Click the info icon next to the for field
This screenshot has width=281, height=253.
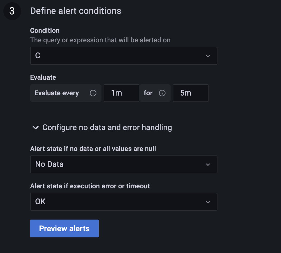tap(163, 93)
